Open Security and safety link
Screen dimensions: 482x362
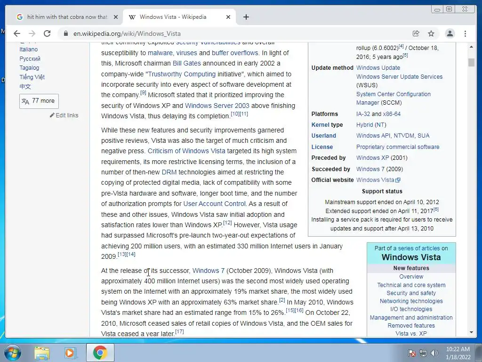click(411, 293)
